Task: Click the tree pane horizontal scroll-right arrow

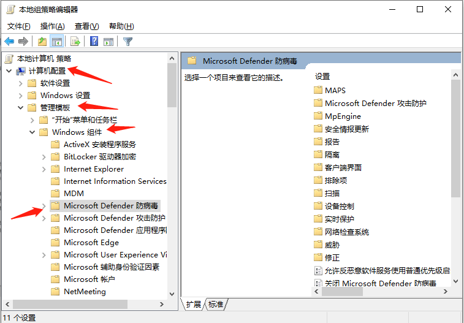Action: (162, 304)
